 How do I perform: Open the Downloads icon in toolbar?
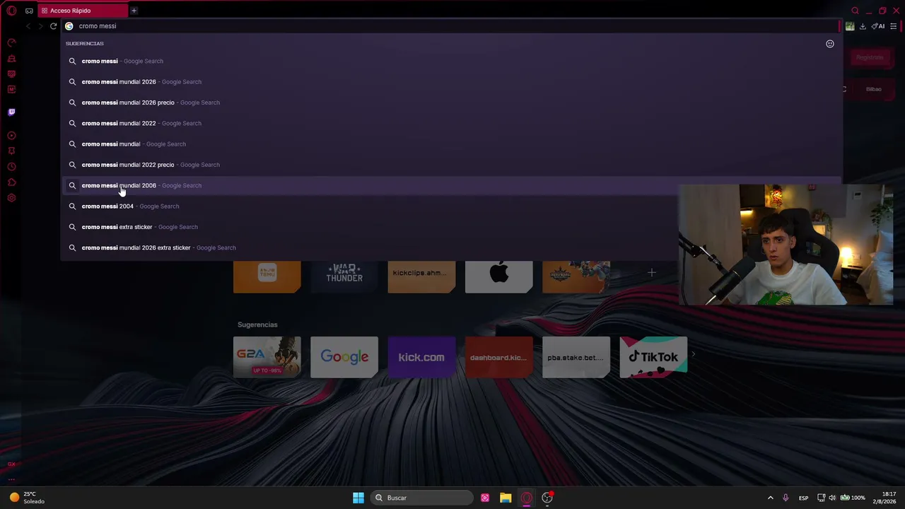click(863, 26)
